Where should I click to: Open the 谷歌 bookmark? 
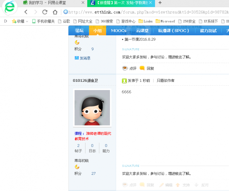(64, 21)
